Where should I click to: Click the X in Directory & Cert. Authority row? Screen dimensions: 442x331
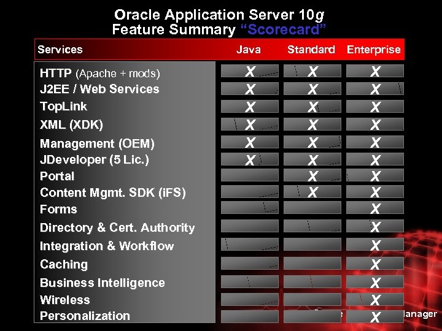tap(375, 227)
